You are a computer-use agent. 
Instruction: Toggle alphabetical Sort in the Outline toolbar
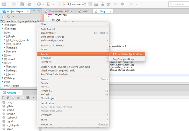pyautogui.click(x=8, y=98)
